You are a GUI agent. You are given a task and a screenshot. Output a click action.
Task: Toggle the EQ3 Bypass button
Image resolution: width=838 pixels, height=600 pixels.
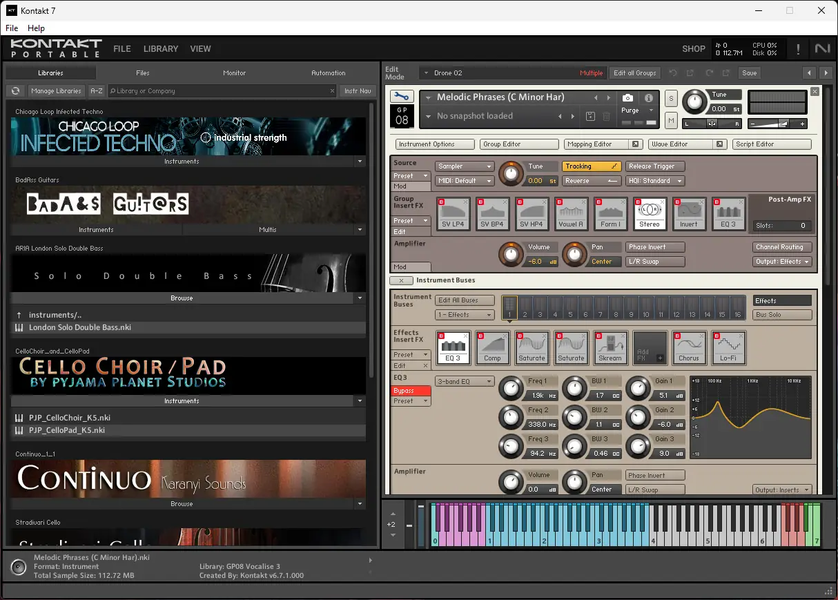tap(411, 391)
